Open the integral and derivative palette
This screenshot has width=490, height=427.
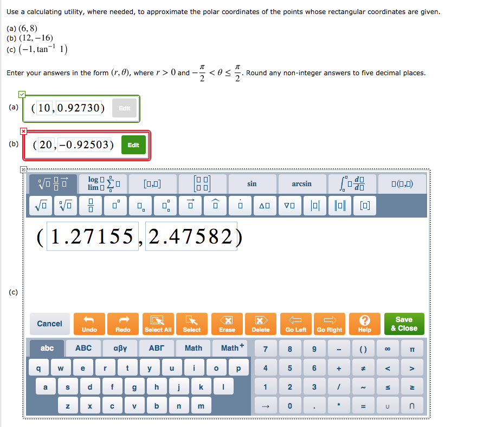[351, 184]
